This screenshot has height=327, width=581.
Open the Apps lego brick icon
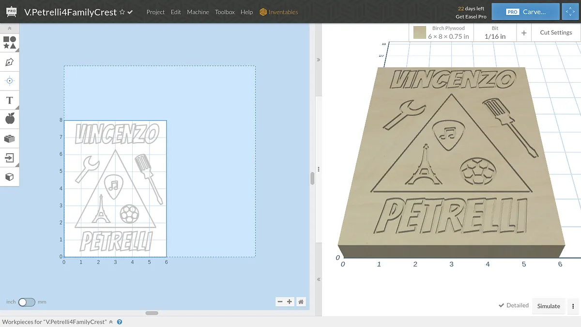pos(10,139)
